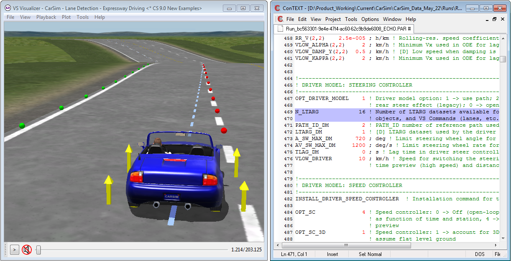Click the ConTEXT document icon beside File menu
Screen dimensions: 511x261
pyautogui.click(x=280, y=19)
